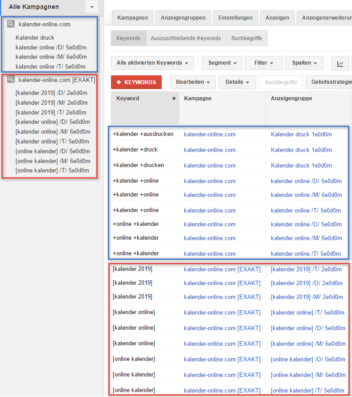Open the Segment dropdown
Viewport: 352px width, 397px height.
click(222, 63)
